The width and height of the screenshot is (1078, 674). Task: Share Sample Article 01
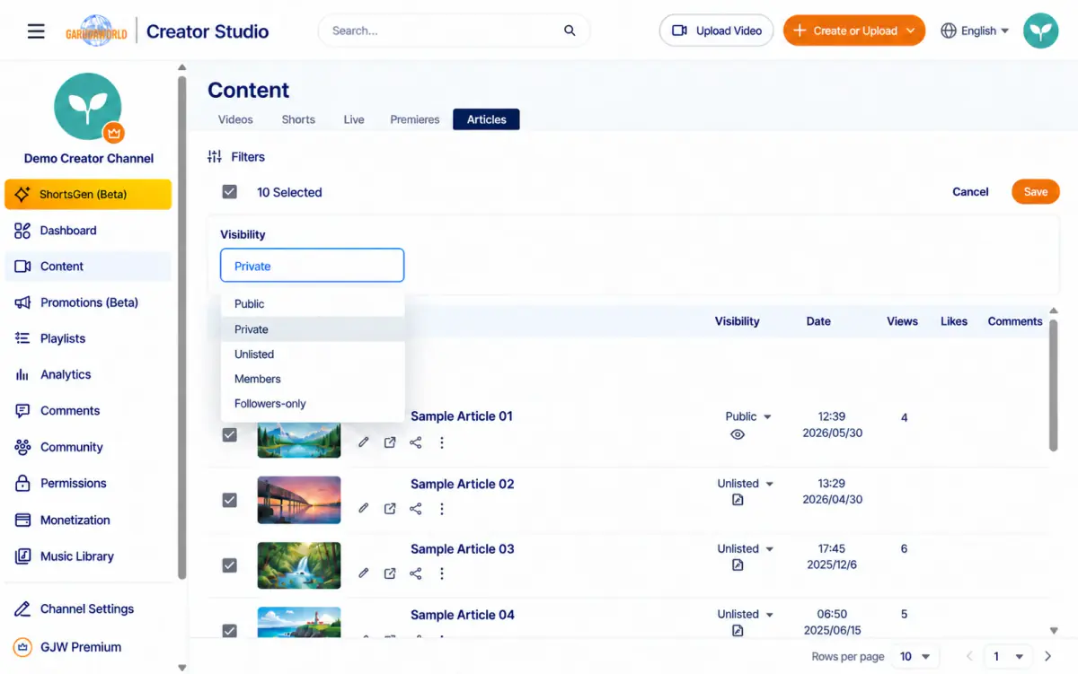pos(416,442)
